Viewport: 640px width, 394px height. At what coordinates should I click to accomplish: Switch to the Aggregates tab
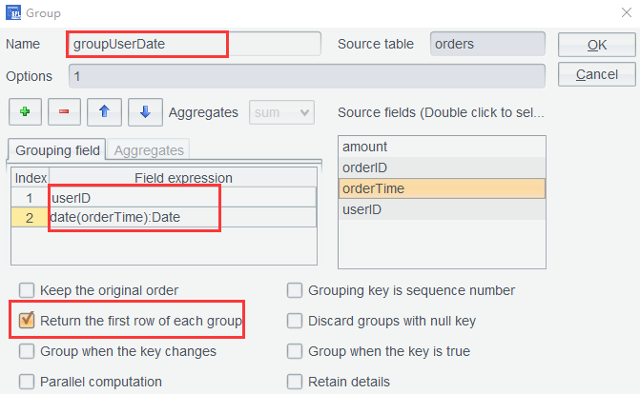(147, 149)
